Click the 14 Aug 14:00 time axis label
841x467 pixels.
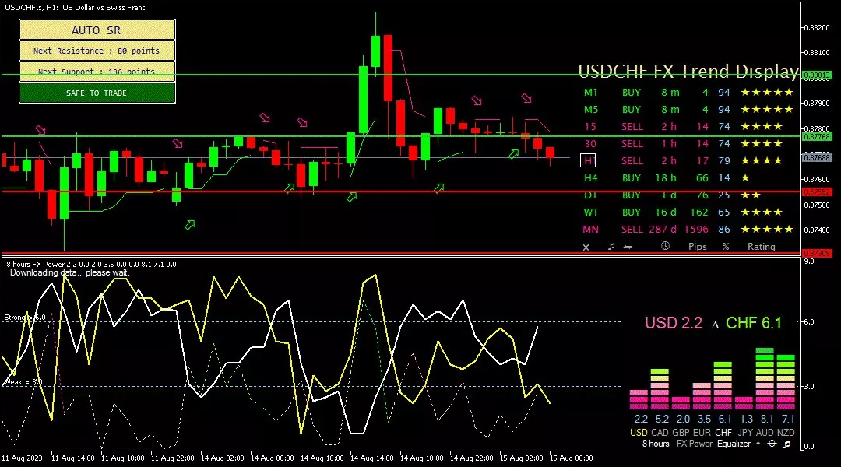tap(371, 458)
